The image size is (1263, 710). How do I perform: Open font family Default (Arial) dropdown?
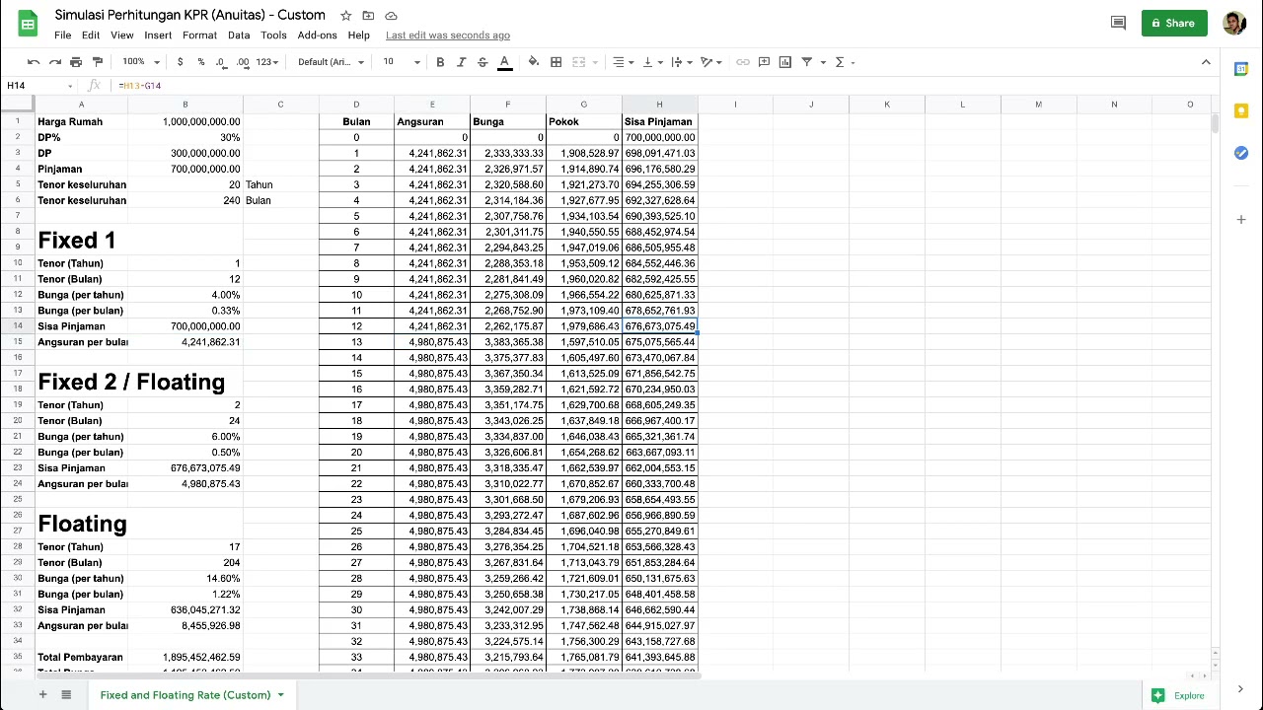pos(331,62)
